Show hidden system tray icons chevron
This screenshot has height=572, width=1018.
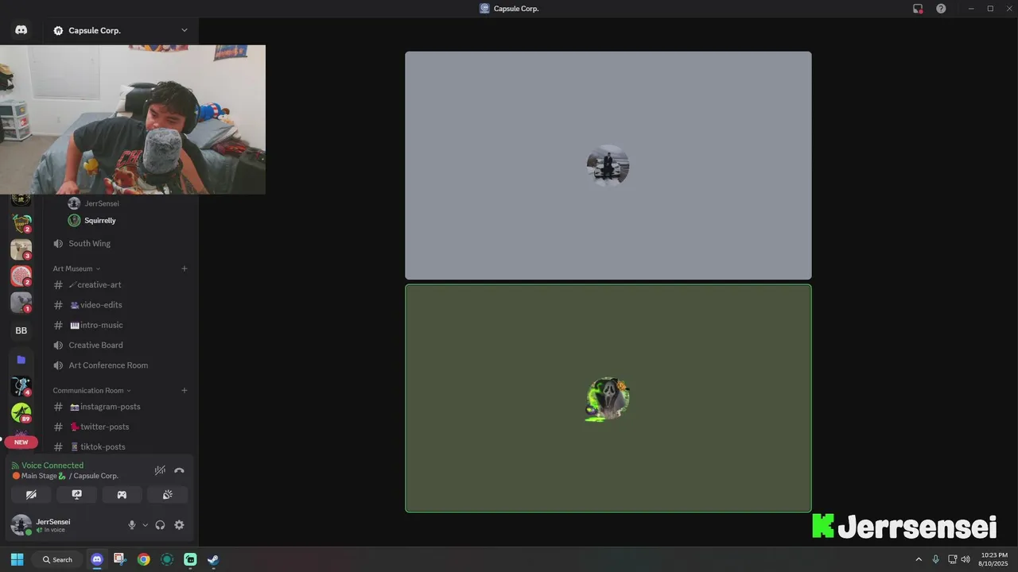[919, 559]
